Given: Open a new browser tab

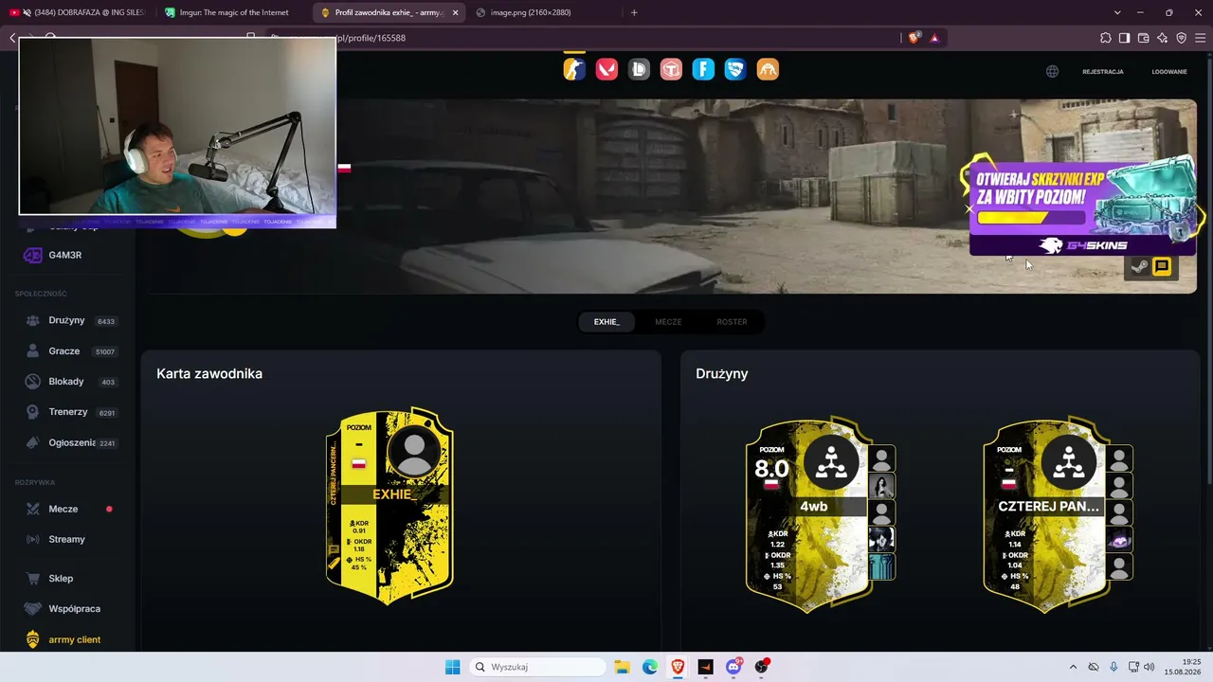Looking at the screenshot, I should click(x=634, y=12).
